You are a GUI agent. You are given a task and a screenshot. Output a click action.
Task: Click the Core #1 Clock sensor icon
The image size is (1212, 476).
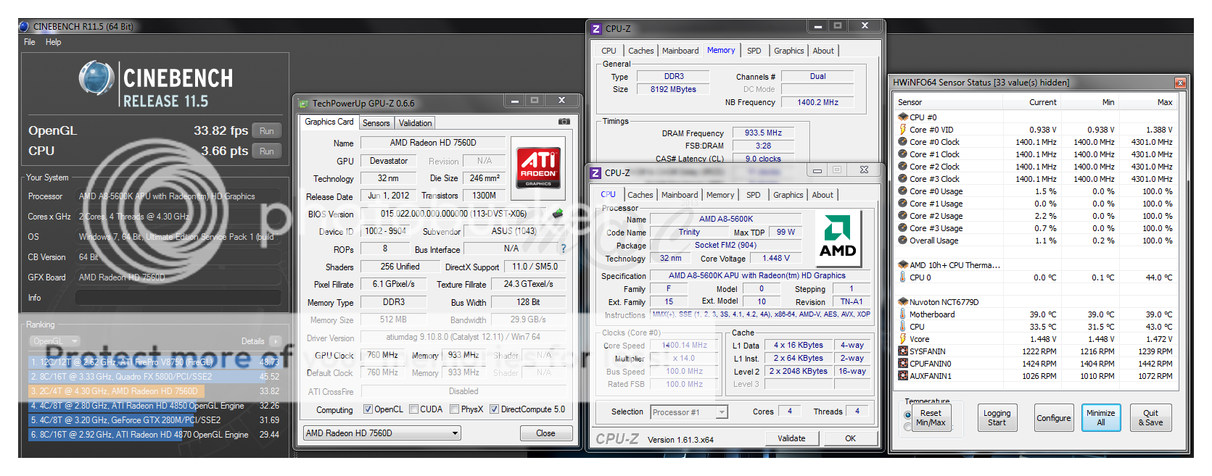[x=903, y=154]
